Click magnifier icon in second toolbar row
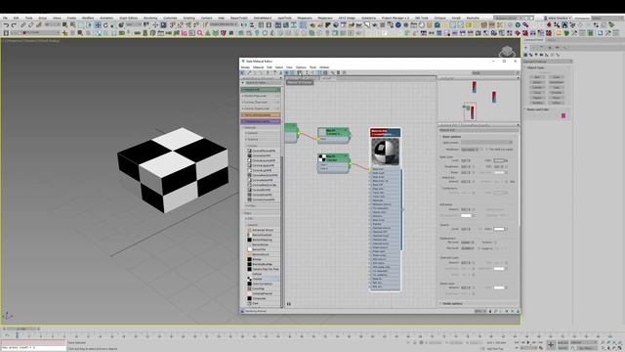625x352 pixels. [x=200, y=33]
